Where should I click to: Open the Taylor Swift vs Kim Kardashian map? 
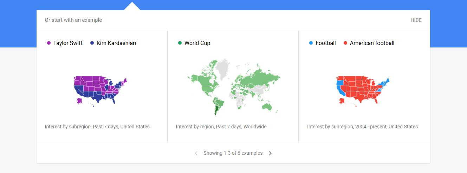[100, 91]
